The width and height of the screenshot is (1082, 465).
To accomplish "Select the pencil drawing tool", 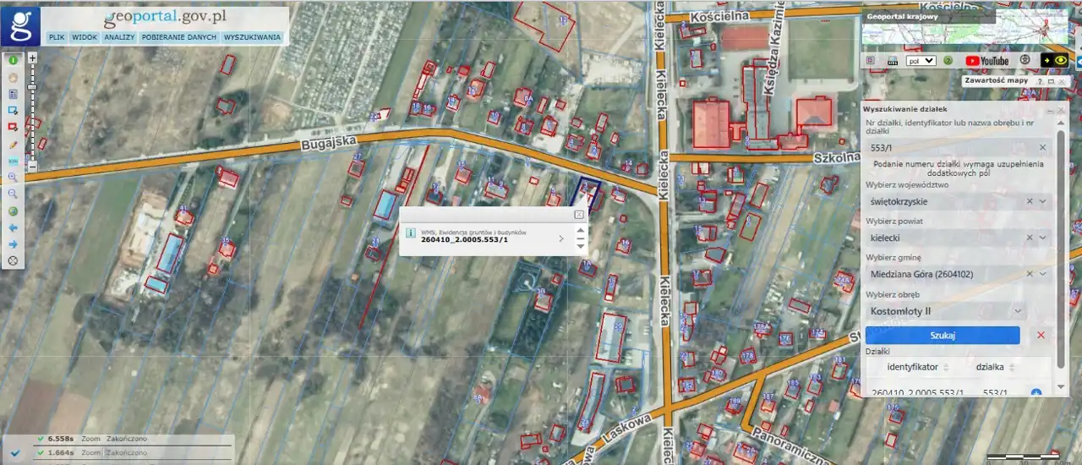I will [13, 144].
